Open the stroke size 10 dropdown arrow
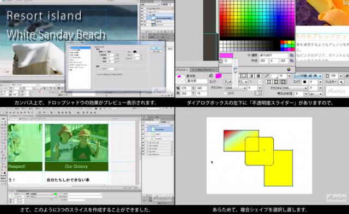Viewport: 349px width, 214px height. [289, 76]
